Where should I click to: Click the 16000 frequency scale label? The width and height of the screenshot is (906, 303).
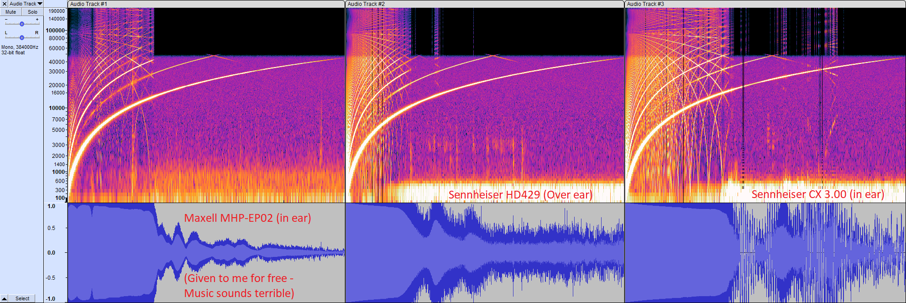58,93
